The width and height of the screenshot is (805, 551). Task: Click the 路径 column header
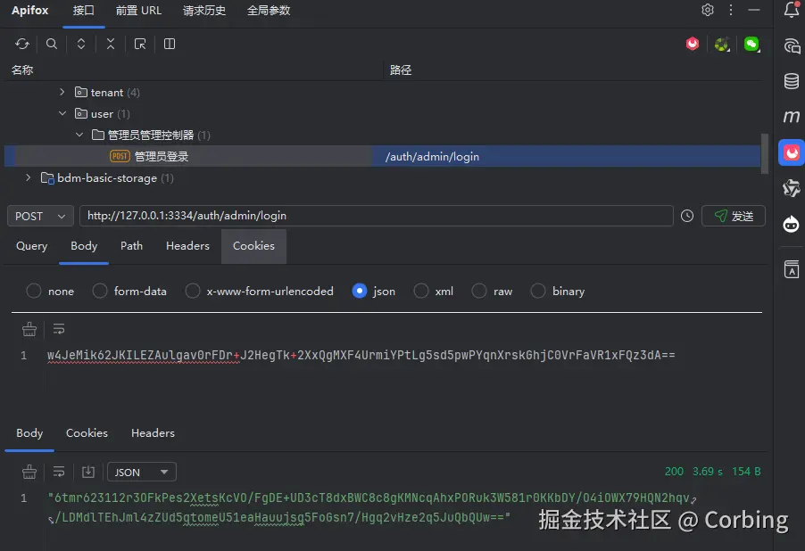(401, 70)
